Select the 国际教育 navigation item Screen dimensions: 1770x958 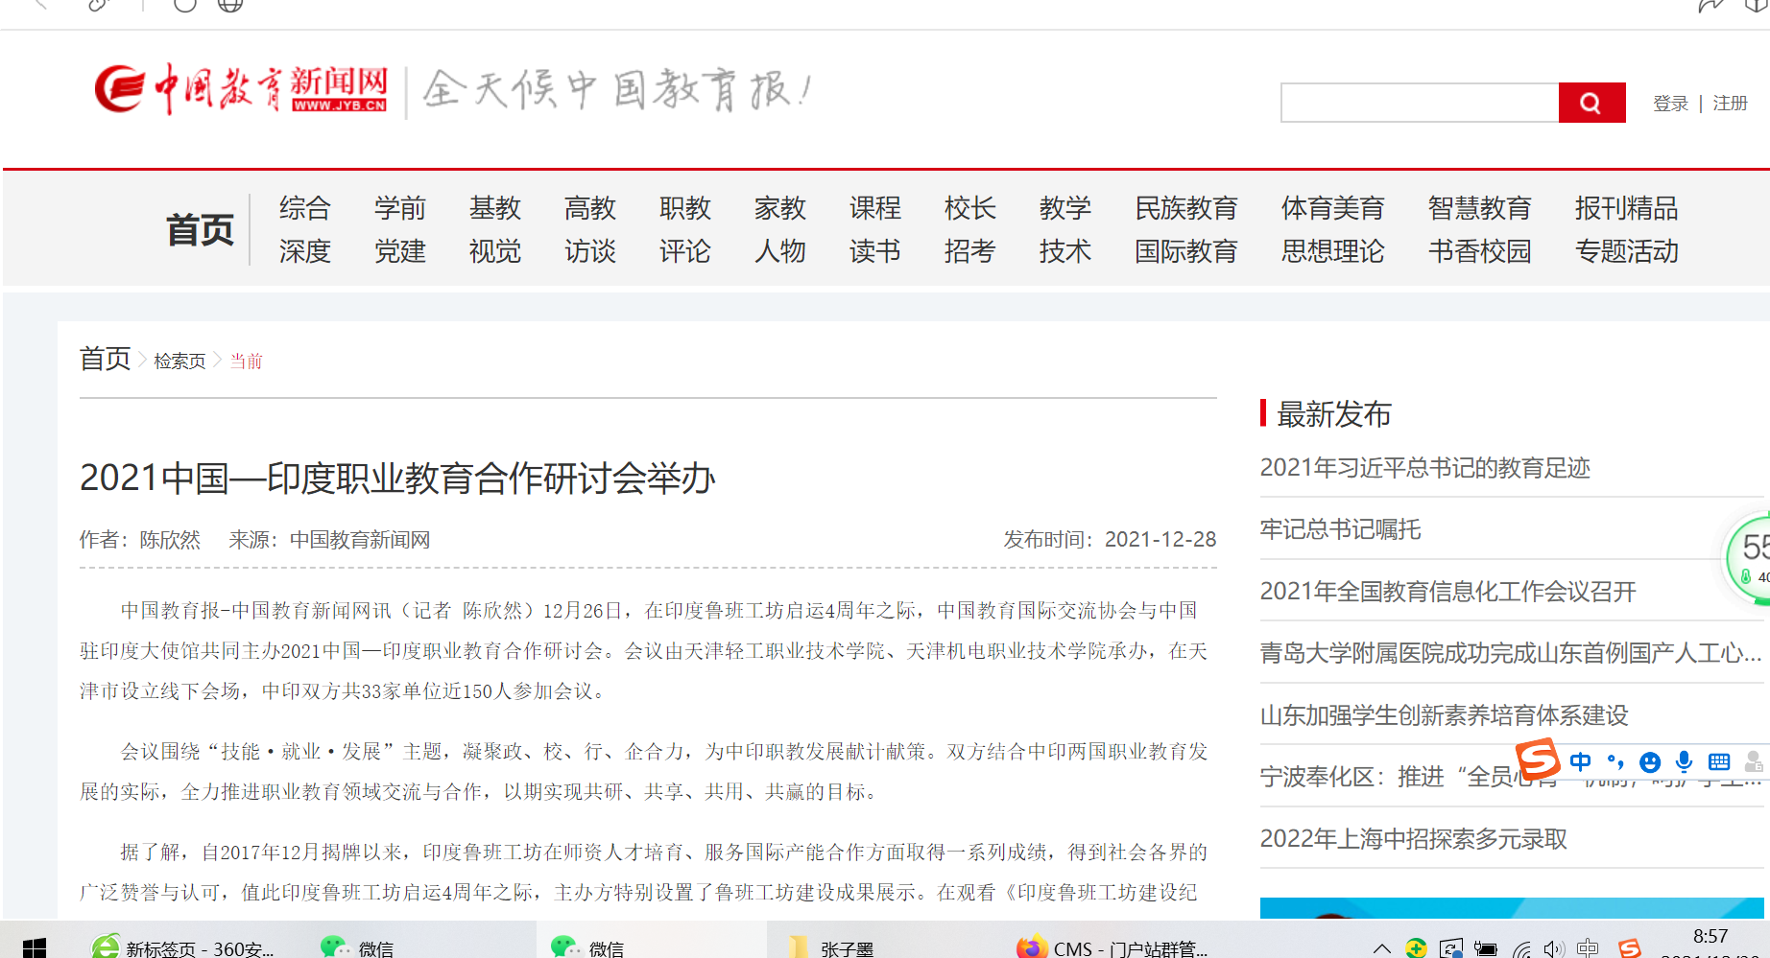coord(1185,251)
